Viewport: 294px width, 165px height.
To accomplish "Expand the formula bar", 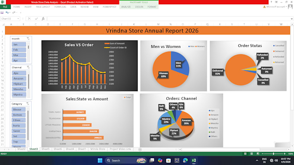I will pos(292,19).
